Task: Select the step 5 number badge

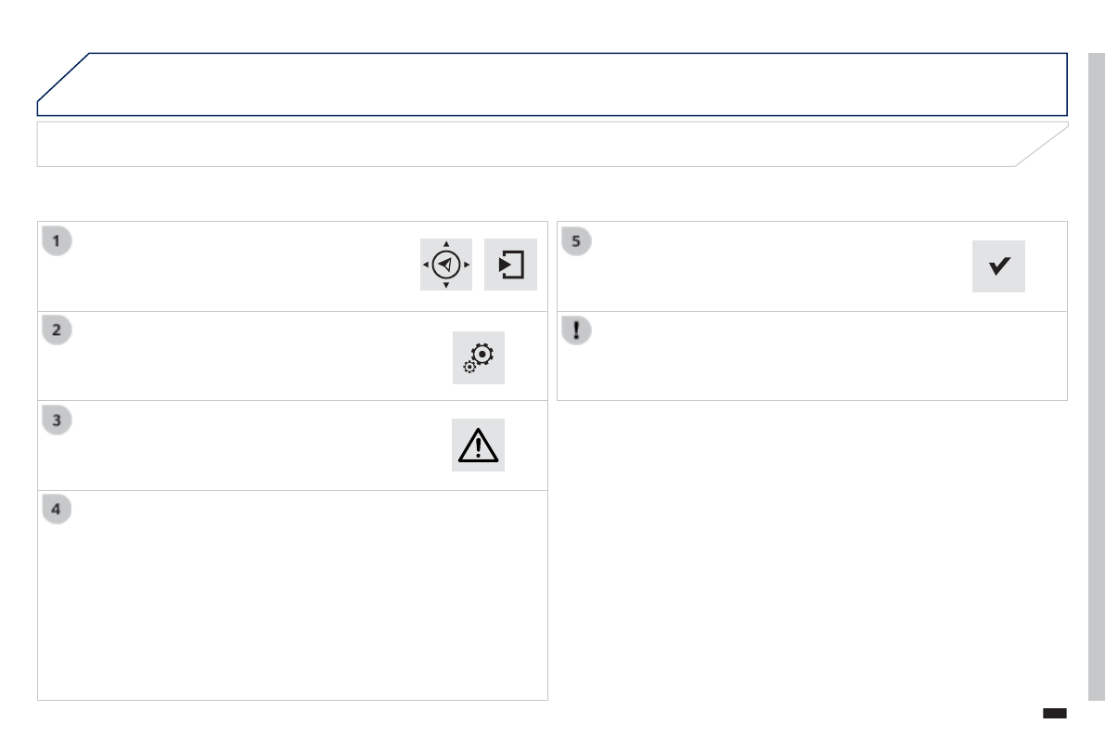Action: coord(576,241)
